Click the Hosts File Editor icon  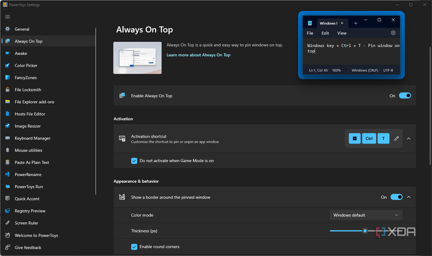pos(7,114)
